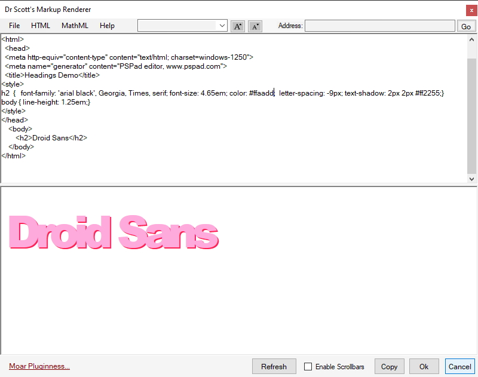Open the Help menu
Image resolution: width=478 pixels, height=377 pixels.
(x=107, y=26)
